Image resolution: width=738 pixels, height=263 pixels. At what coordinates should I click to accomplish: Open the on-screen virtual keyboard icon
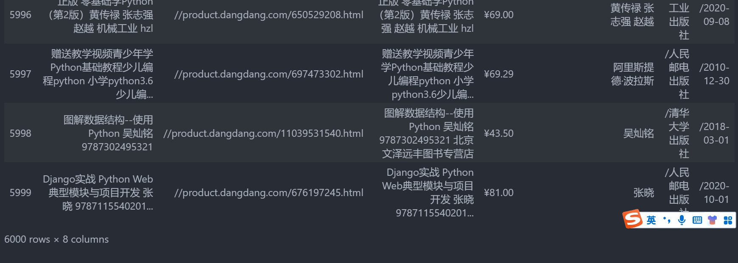point(697,220)
